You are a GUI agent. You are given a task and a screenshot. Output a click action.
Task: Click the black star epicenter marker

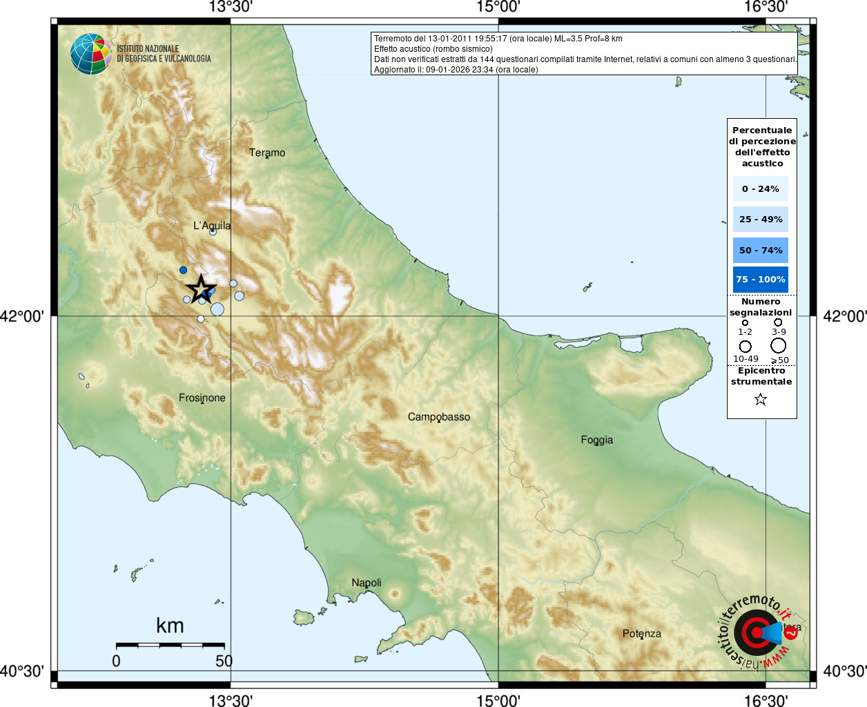[201, 289]
